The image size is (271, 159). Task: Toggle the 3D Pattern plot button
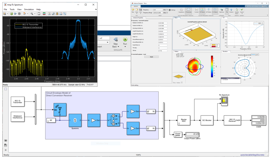[x=202, y=10]
